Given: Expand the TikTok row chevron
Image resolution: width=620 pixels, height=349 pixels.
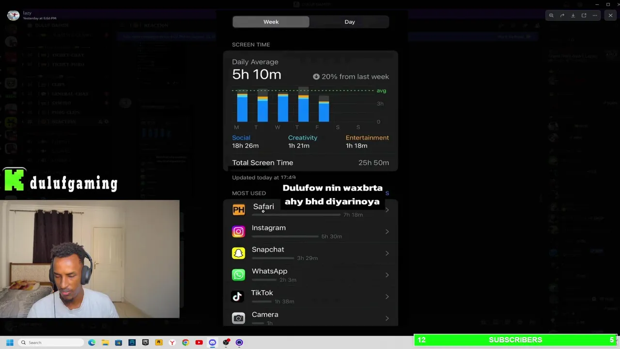Looking at the screenshot, I should [x=387, y=297].
